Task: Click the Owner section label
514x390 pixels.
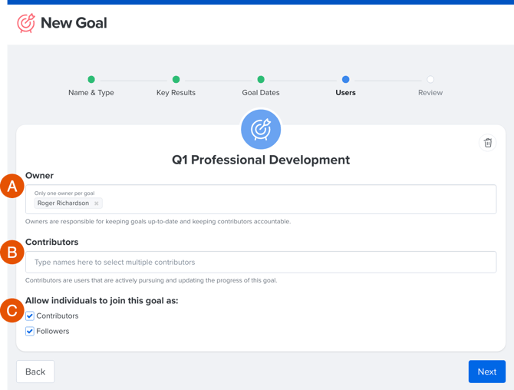Action: click(x=39, y=176)
